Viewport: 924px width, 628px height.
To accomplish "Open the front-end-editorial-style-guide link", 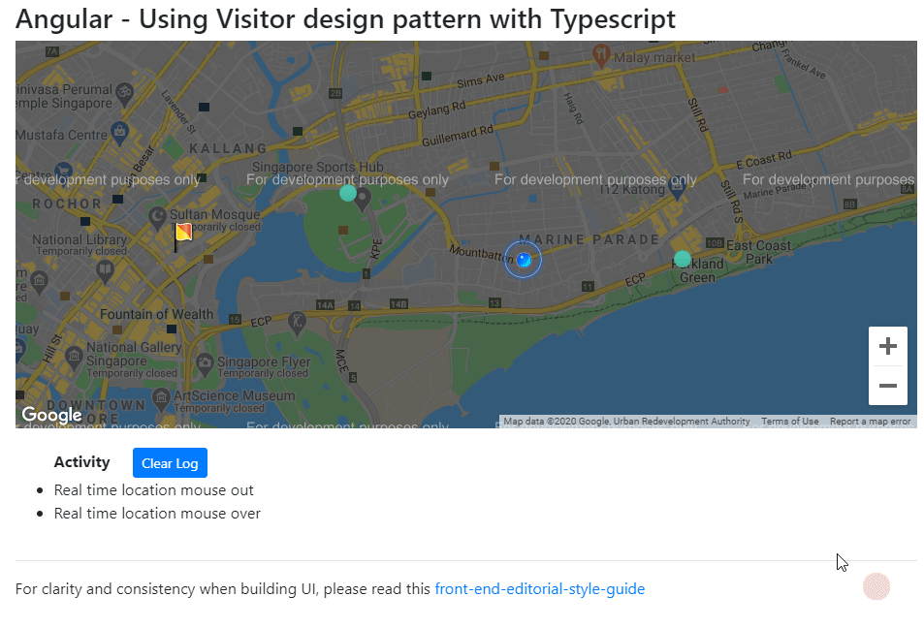I will tap(540, 589).
